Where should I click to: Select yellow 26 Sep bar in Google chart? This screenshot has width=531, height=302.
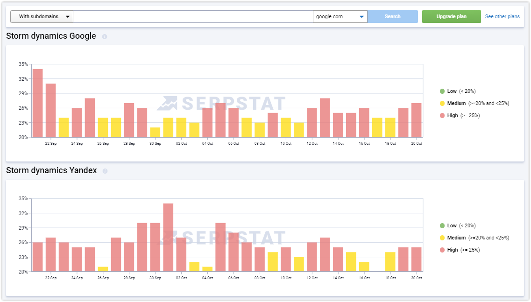click(103, 127)
